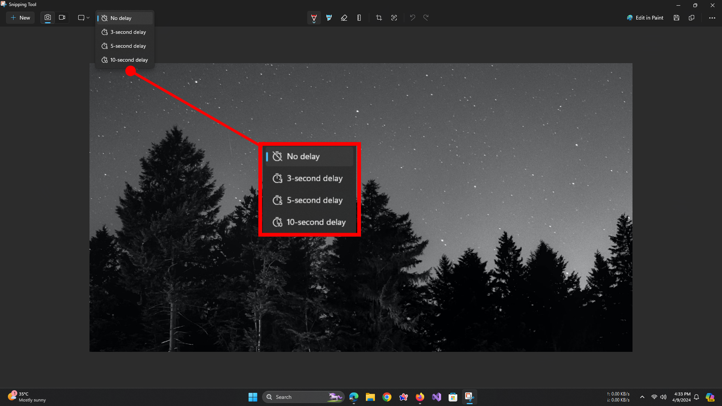The height and width of the screenshot is (406, 722).
Task: Toggle the ruler tool
Action: point(359,18)
